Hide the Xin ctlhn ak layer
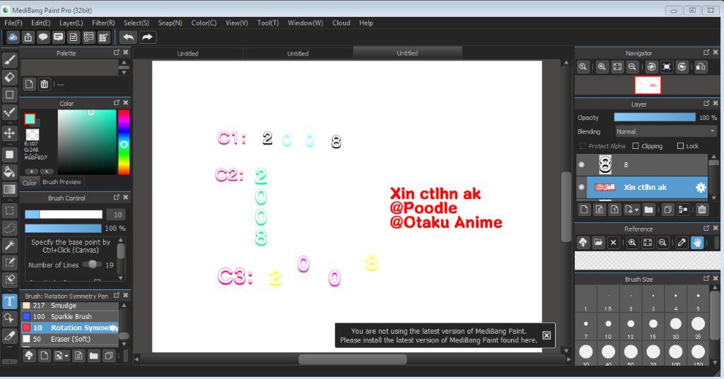Image resolution: width=724 pixels, height=379 pixels. 581,187
